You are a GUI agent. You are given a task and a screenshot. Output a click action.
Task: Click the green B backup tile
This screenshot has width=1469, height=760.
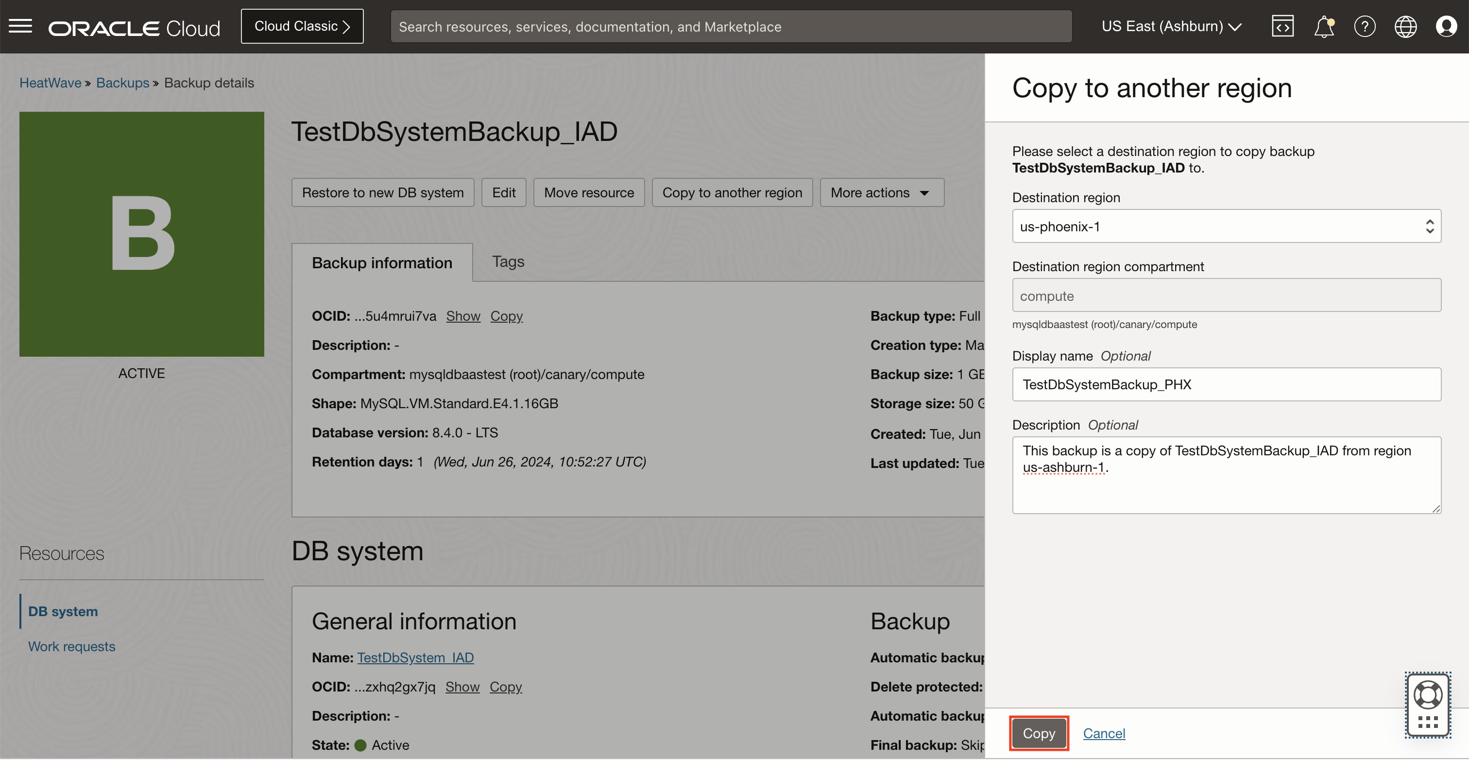tap(141, 234)
